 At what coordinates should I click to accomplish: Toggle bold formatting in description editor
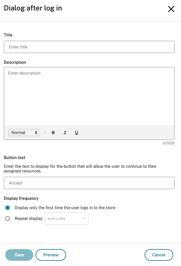point(53,133)
